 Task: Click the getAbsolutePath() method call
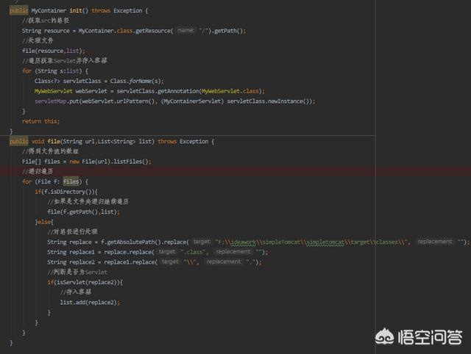(132, 242)
